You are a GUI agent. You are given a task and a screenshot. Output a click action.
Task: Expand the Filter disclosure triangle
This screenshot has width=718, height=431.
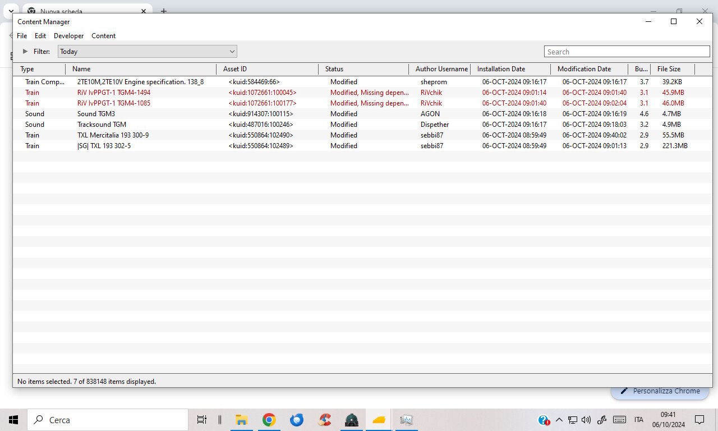25,51
